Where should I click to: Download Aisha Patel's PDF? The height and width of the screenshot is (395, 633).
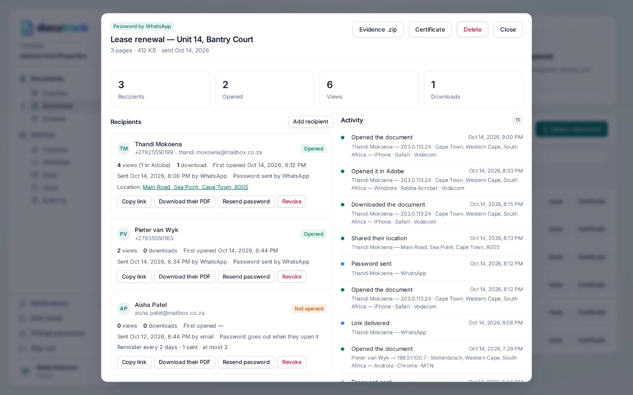tap(184, 362)
